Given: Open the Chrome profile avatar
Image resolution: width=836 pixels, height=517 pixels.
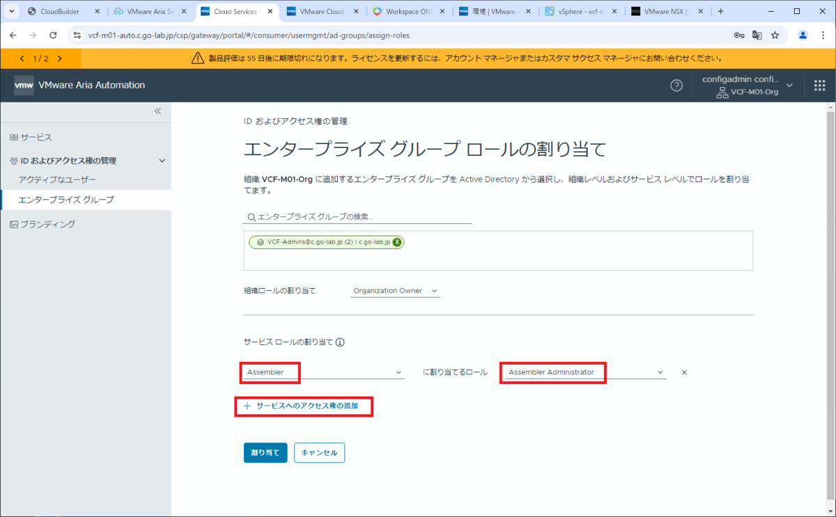Looking at the screenshot, I should click(x=803, y=35).
